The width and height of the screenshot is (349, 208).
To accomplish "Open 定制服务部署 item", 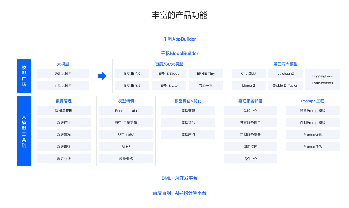I will (x=250, y=135).
